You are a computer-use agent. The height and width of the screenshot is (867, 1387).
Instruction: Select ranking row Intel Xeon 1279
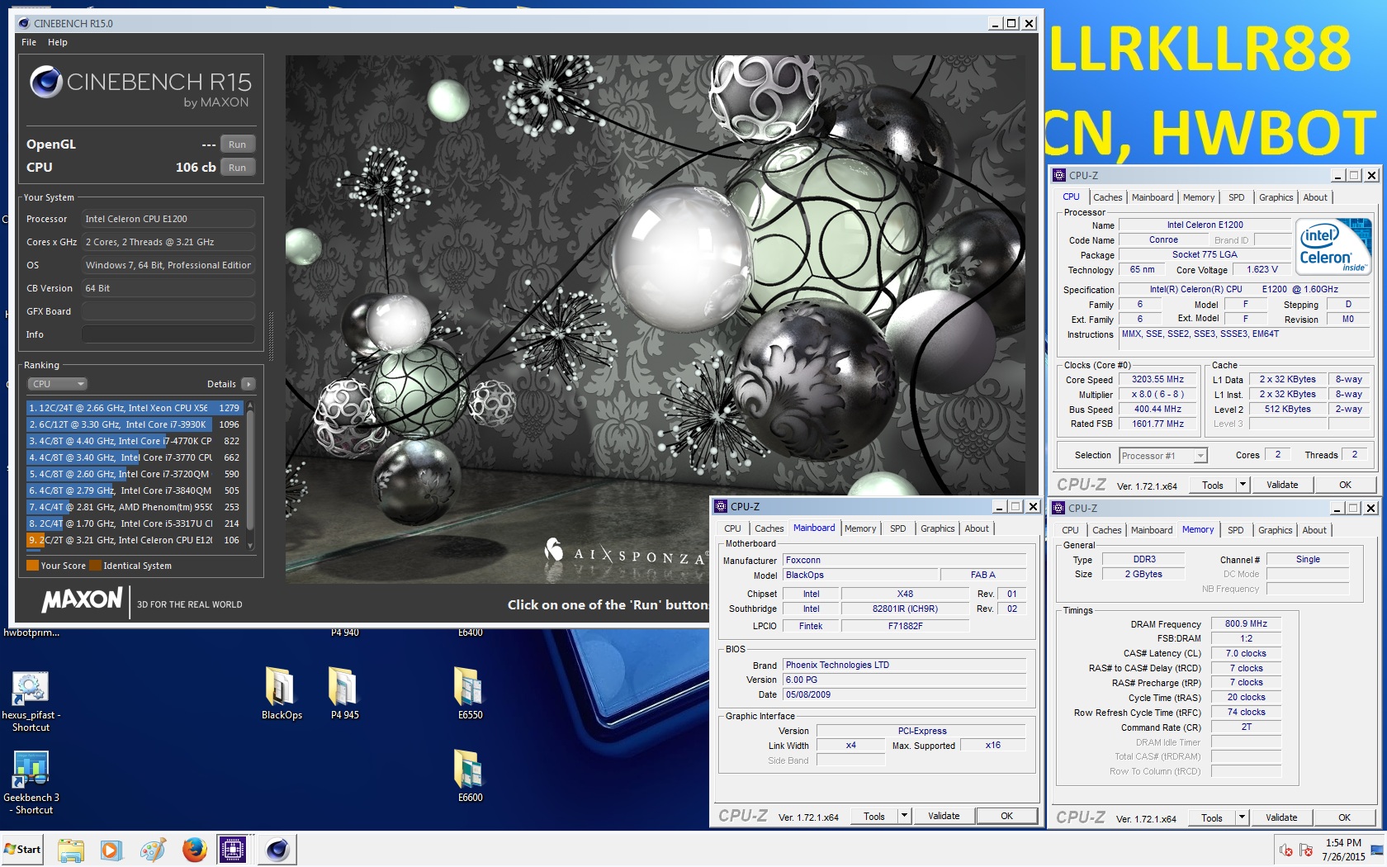click(x=134, y=408)
